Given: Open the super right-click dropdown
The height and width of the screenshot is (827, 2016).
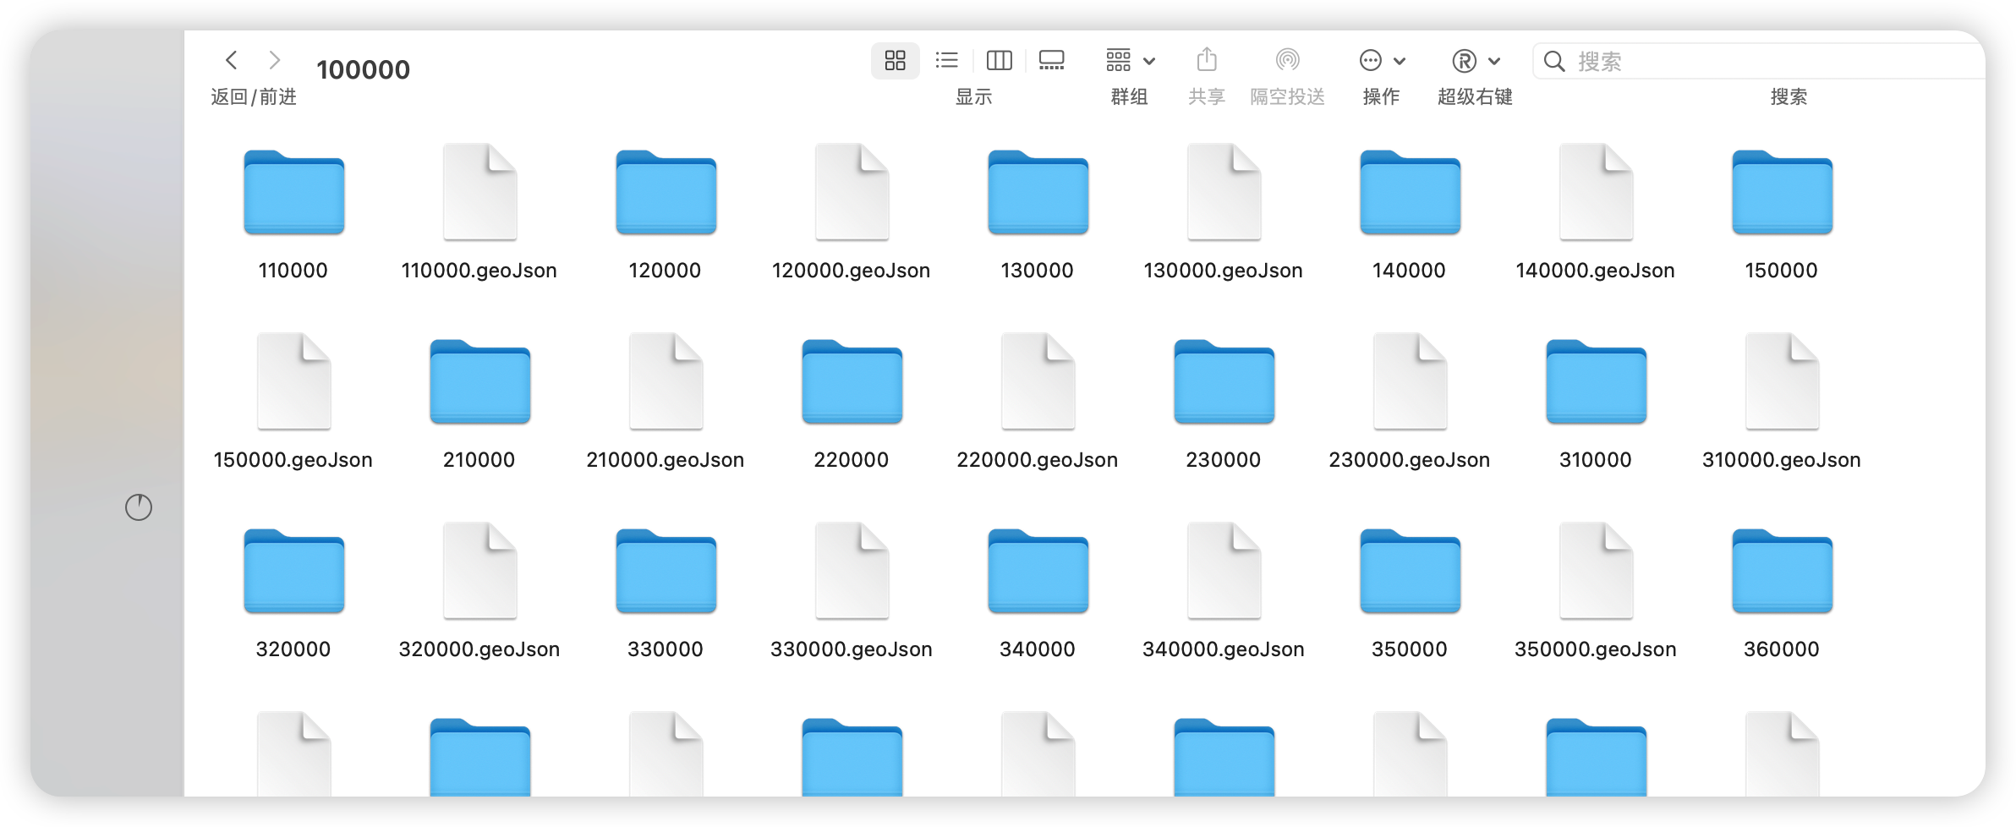Looking at the screenshot, I should click(x=1476, y=60).
